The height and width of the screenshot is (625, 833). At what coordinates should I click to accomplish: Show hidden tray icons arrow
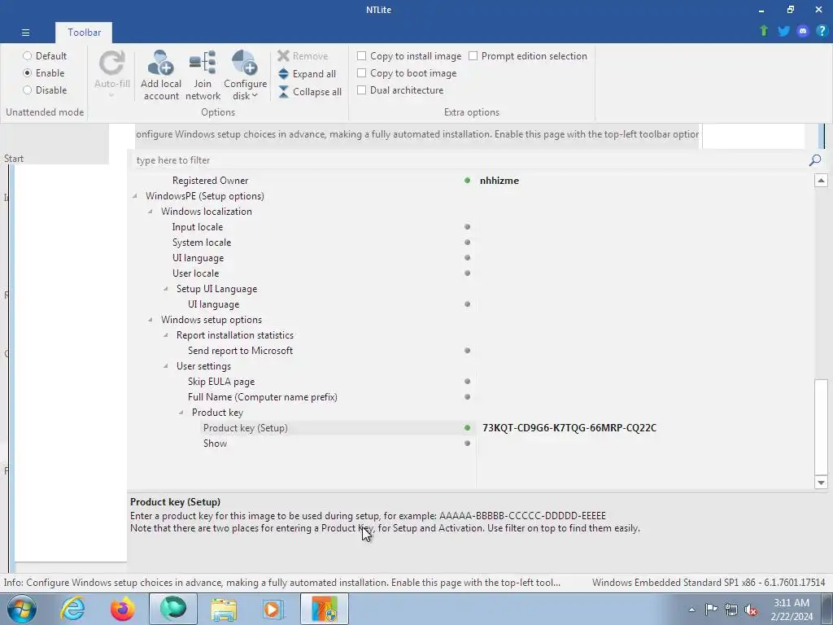click(x=691, y=610)
